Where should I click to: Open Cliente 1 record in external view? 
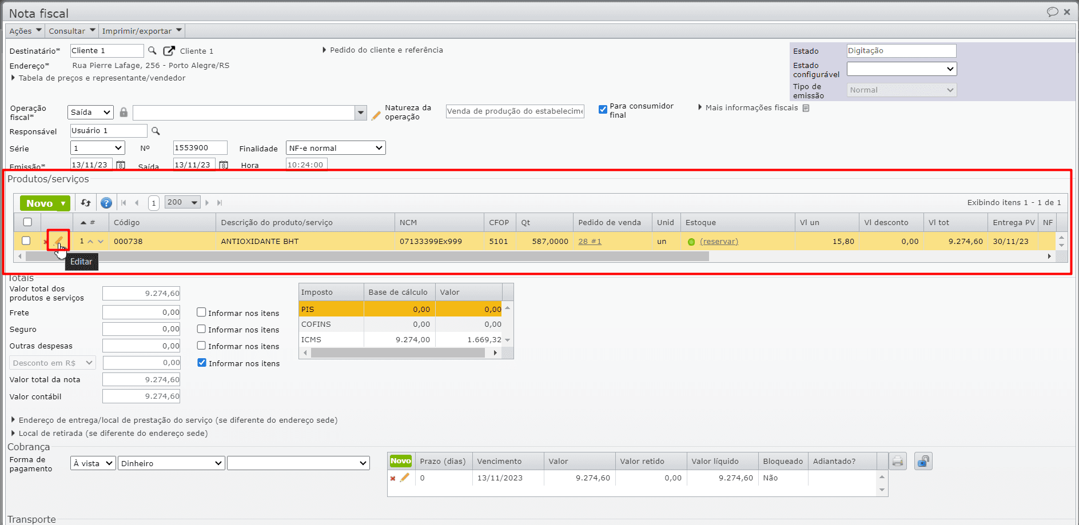pyautogui.click(x=169, y=51)
